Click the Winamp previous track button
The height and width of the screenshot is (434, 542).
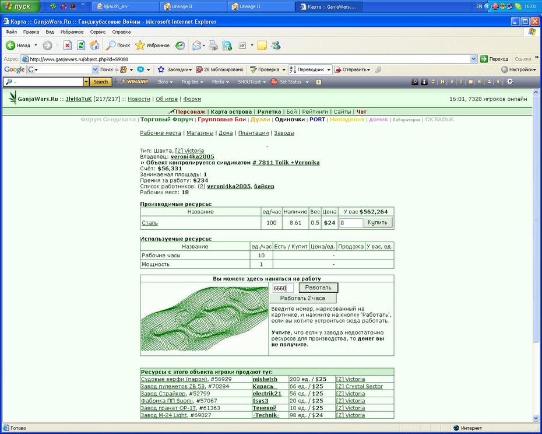click(442, 82)
